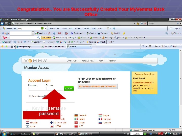Click the red Stop loading icon
This screenshot has height=136, width=182.
(145, 24)
